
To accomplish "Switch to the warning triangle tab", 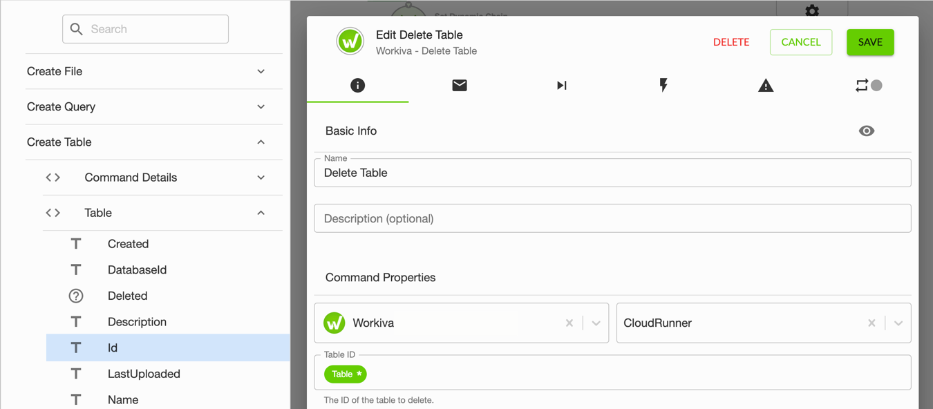I will coord(766,86).
